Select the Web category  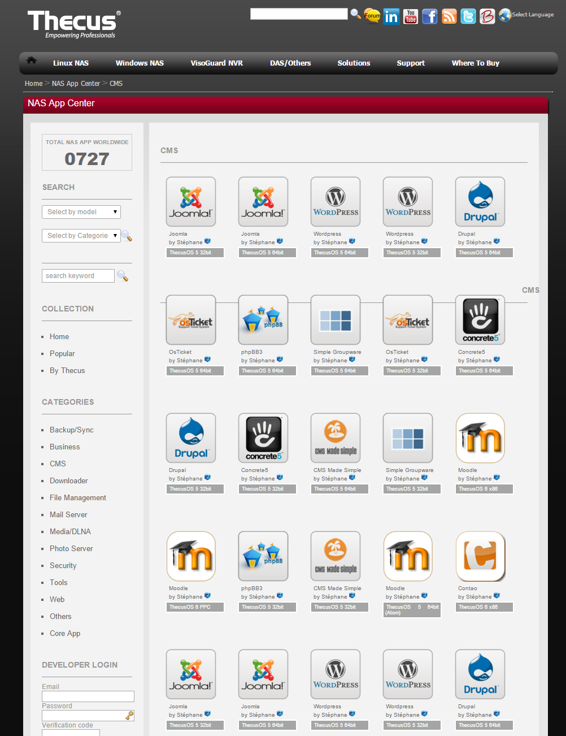(x=57, y=600)
